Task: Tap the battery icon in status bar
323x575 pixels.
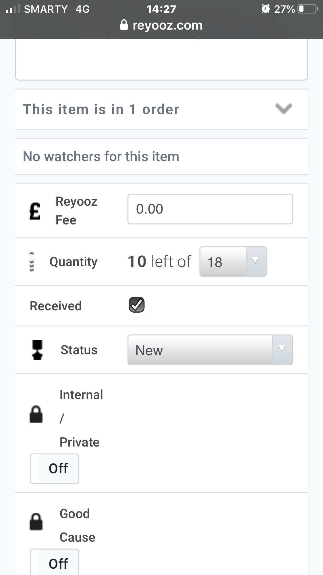Action: click(307, 9)
